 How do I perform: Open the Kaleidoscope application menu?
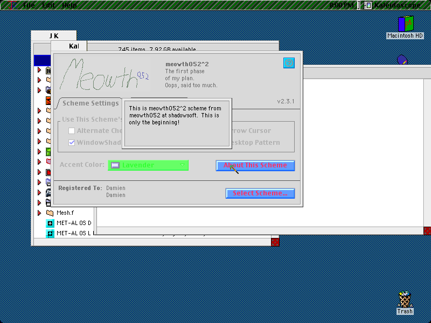pos(393,5)
